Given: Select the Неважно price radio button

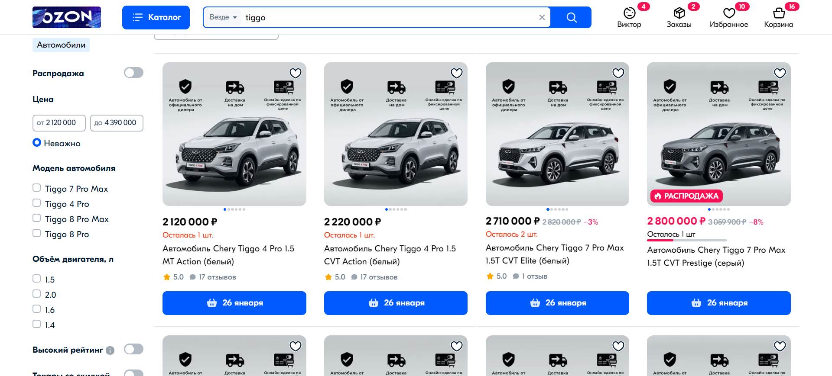Looking at the screenshot, I should (37, 143).
